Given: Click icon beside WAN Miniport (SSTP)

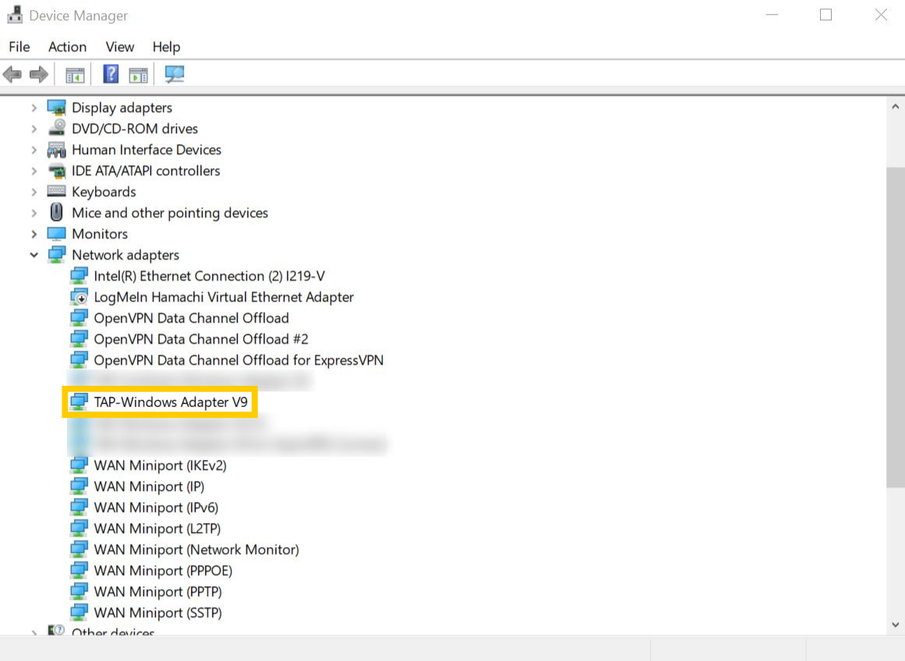Looking at the screenshot, I should point(79,612).
